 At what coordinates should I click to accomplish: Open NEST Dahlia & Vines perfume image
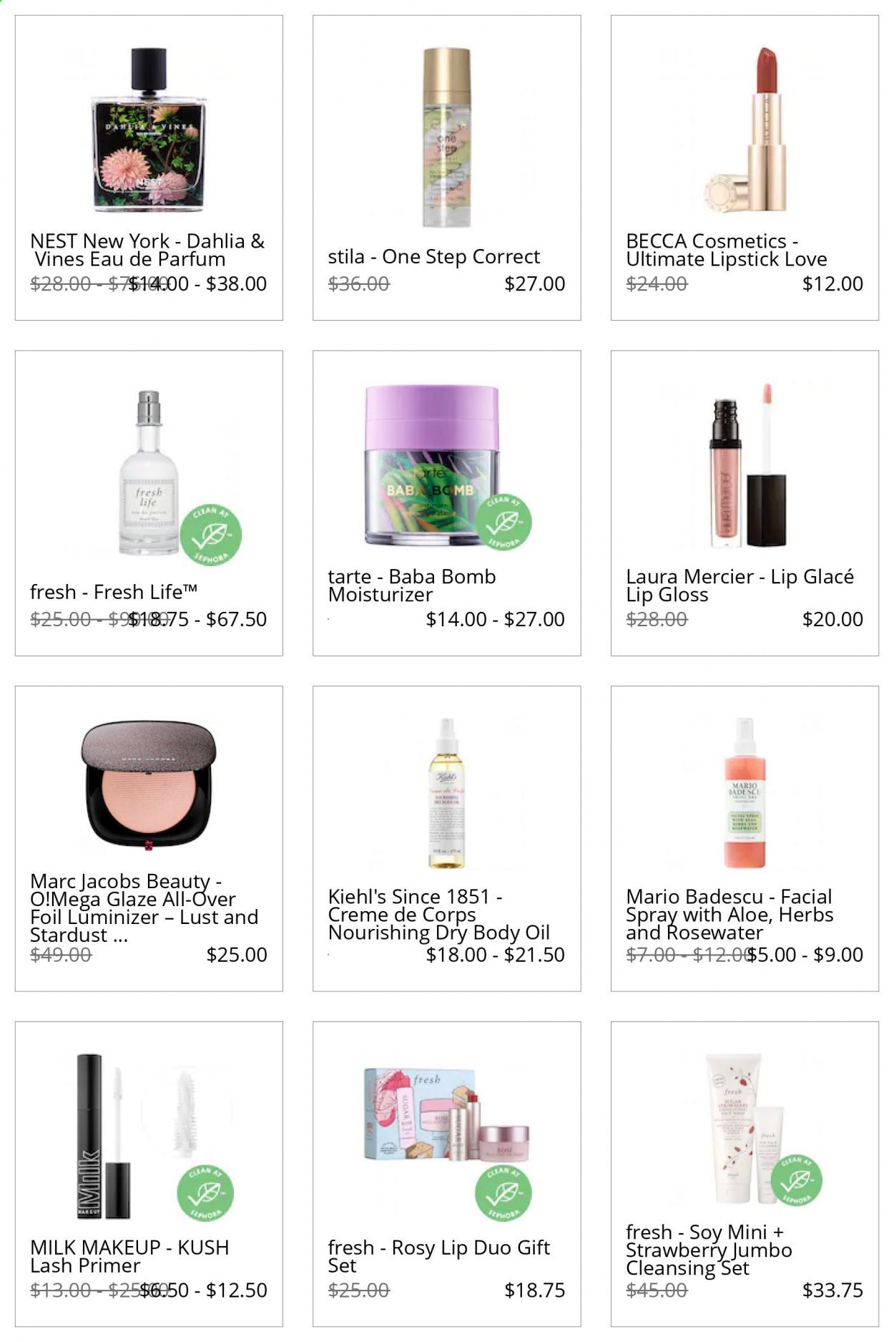[x=149, y=130]
